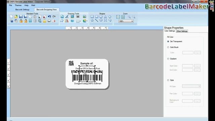Select the Line shape tool

97,21
